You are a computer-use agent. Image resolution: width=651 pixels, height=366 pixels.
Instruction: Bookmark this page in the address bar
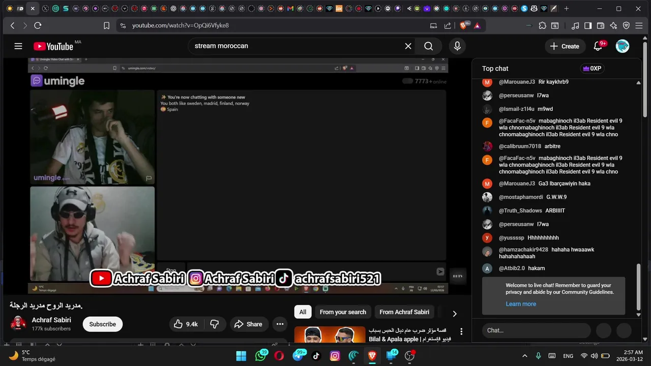(106, 25)
